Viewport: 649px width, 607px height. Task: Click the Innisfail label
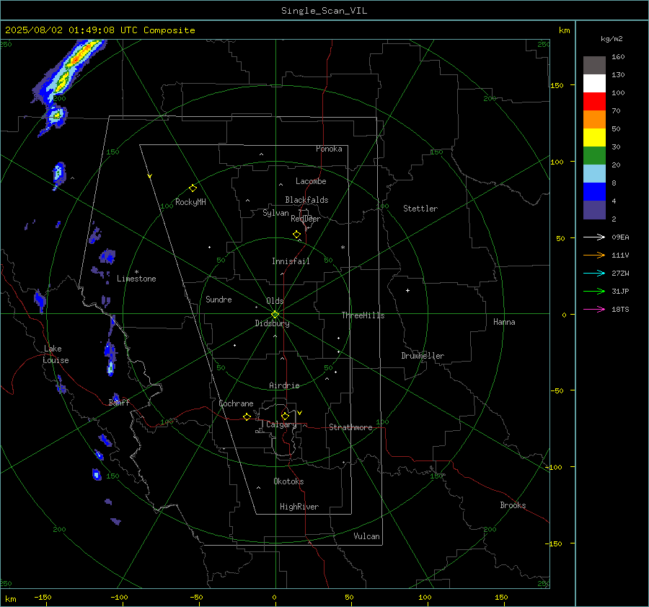291,261
